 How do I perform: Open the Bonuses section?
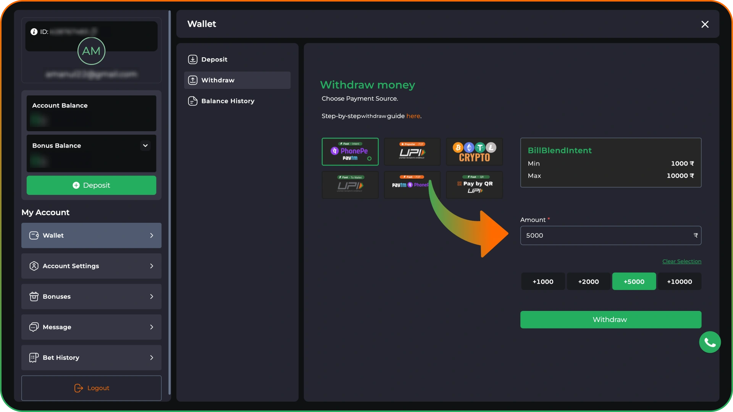click(91, 296)
